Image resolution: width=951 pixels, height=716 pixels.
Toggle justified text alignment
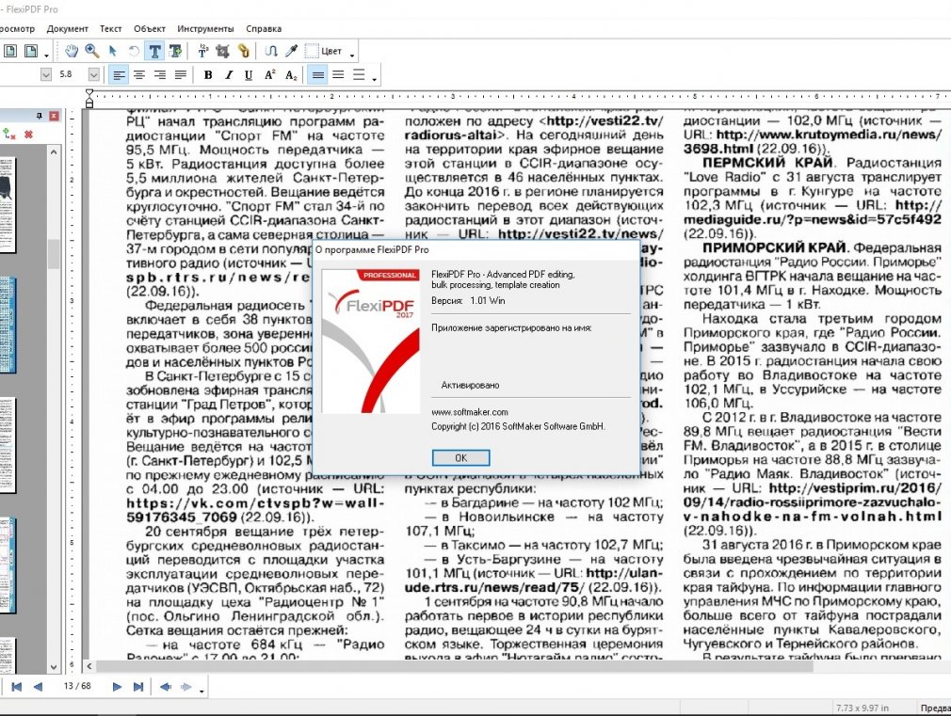(181, 75)
